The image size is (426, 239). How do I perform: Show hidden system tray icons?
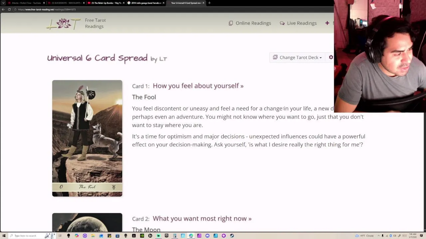click(379, 236)
